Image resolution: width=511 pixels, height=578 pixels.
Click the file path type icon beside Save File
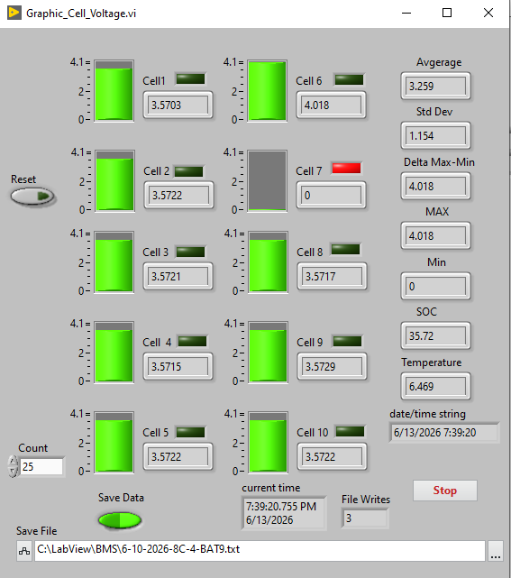click(x=24, y=551)
